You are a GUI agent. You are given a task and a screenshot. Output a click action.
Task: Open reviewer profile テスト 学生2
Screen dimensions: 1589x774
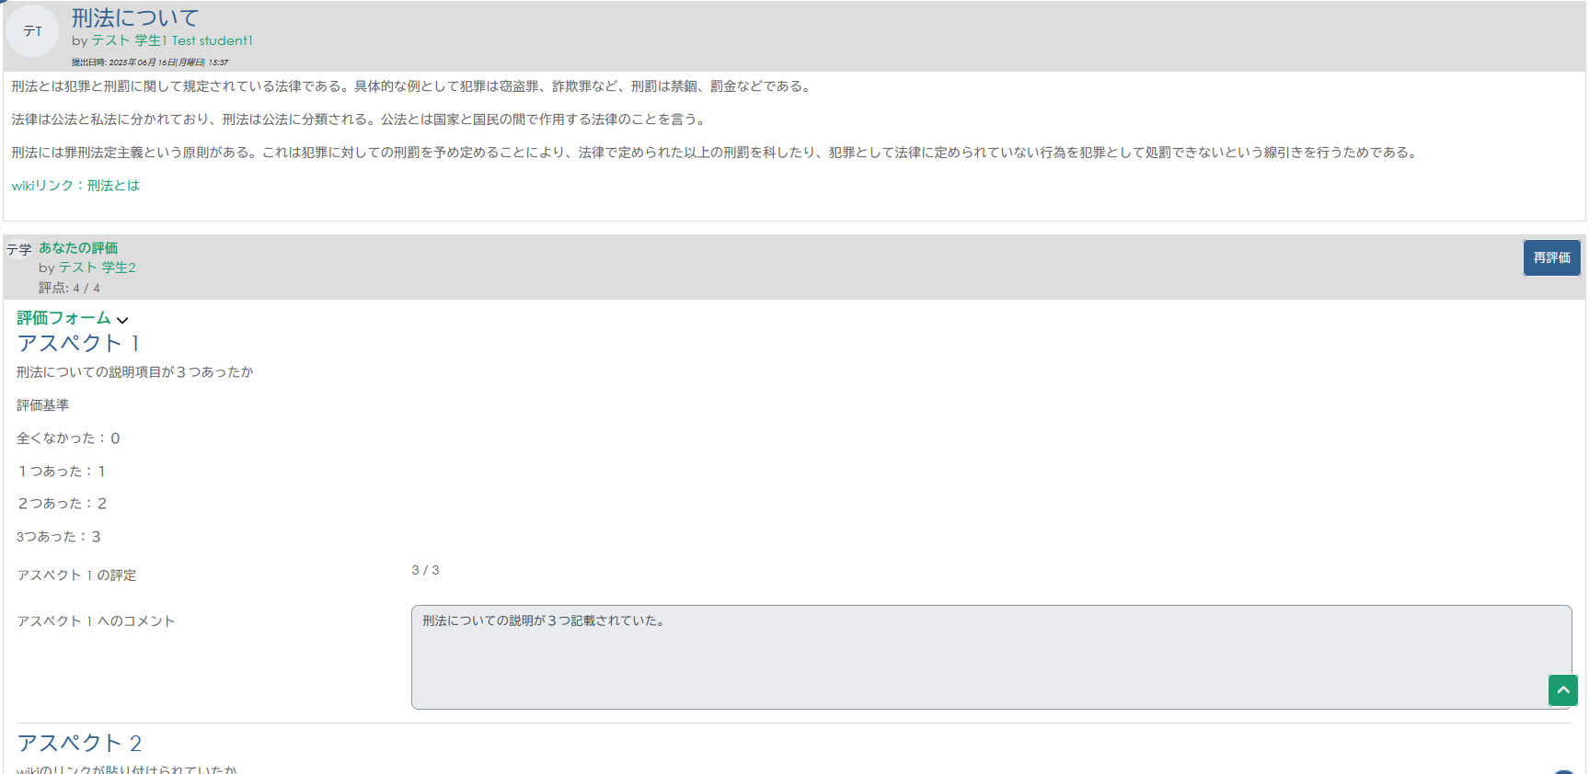[97, 267]
